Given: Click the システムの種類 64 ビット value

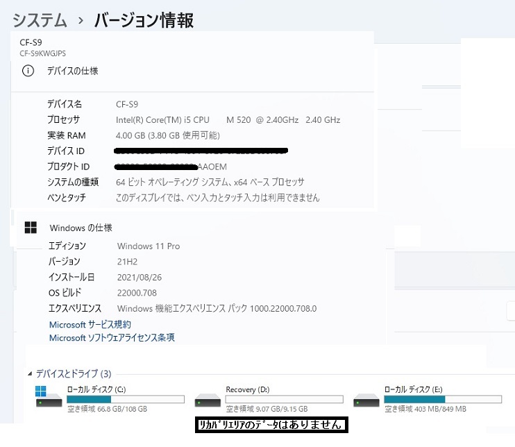Looking at the screenshot, I should point(210,182).
